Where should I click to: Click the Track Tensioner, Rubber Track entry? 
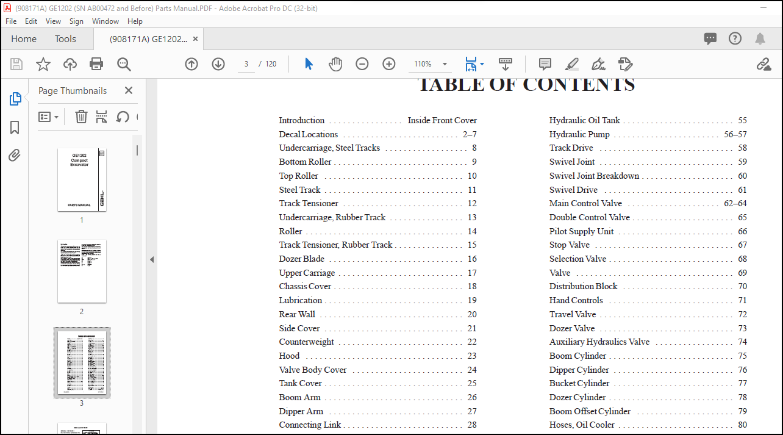pos(378,245)
